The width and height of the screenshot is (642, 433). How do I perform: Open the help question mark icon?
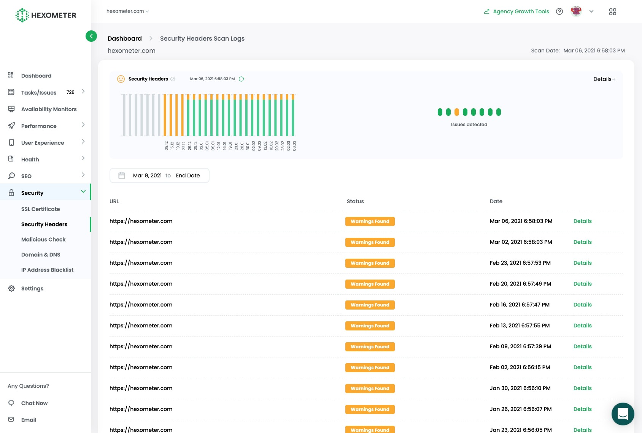559,11
